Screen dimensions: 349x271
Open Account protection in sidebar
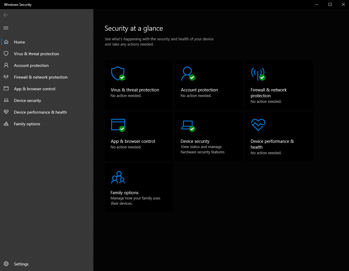click(31, 65)
